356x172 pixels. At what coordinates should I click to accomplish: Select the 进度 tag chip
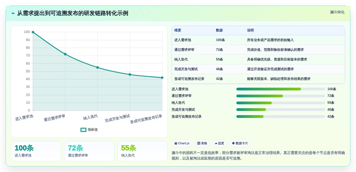(219, 143)
